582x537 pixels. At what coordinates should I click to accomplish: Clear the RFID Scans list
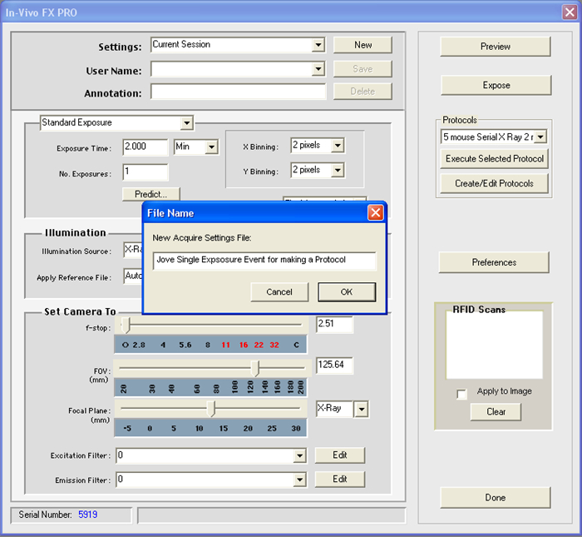pos(496,412)
